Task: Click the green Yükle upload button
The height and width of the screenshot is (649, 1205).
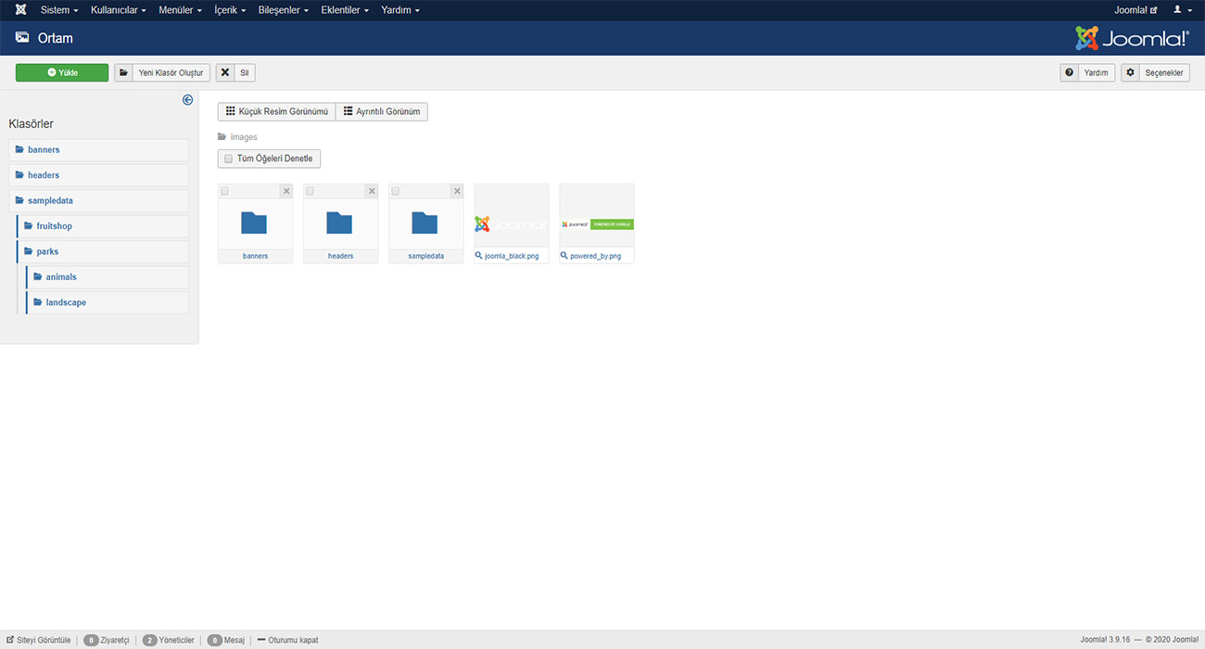Action: pyautogui.click(x=62, y=72)
